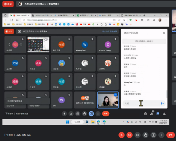Reload the page in Edge
176x141 pixels.
12,20
